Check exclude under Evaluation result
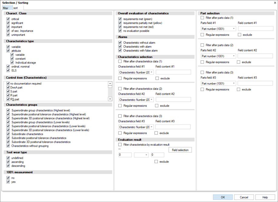This screenshot has height=202, width=278. [156, 161]
